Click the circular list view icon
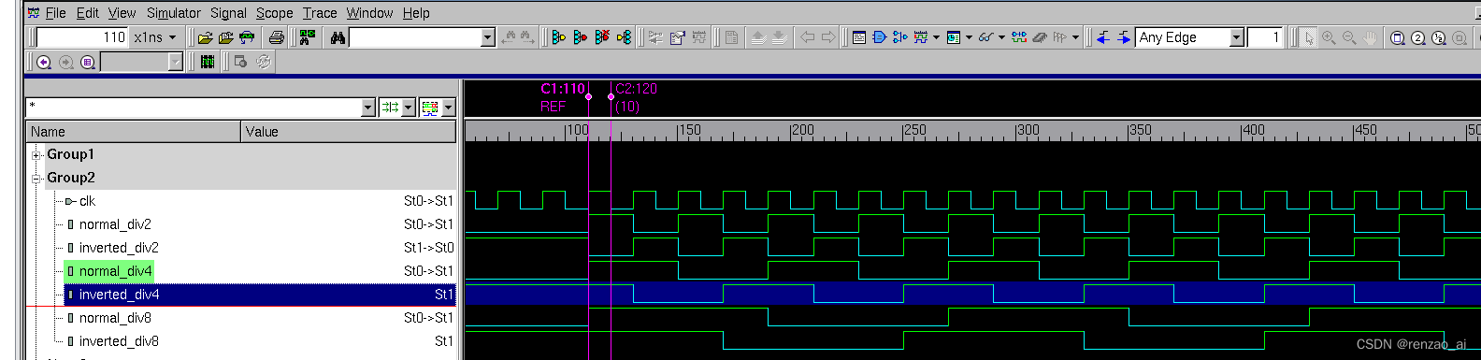Screen dimensions: 1481x360 (88, 62)
